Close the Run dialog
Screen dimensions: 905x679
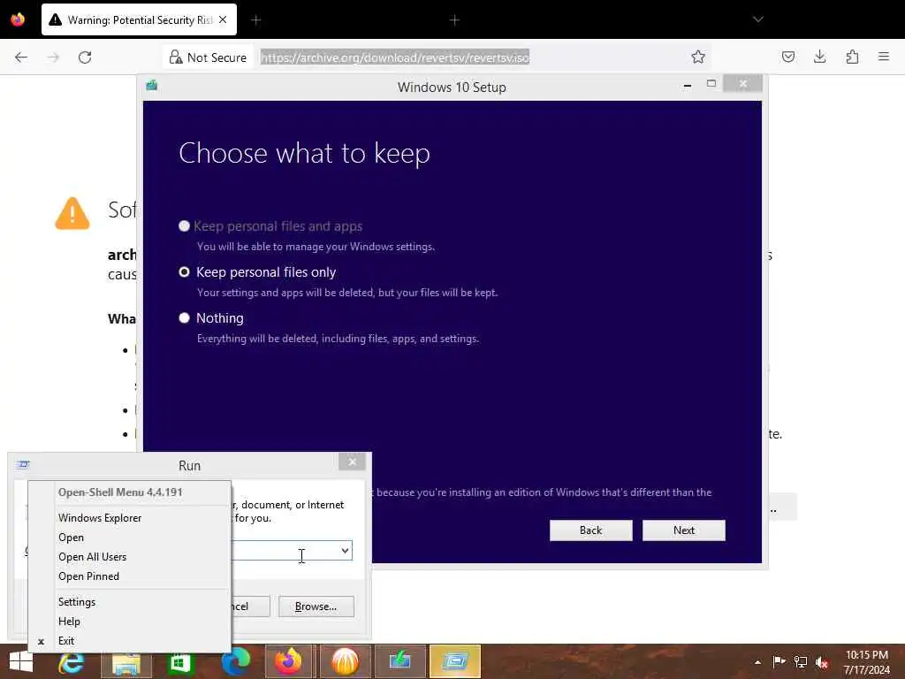tap(352, 462)
